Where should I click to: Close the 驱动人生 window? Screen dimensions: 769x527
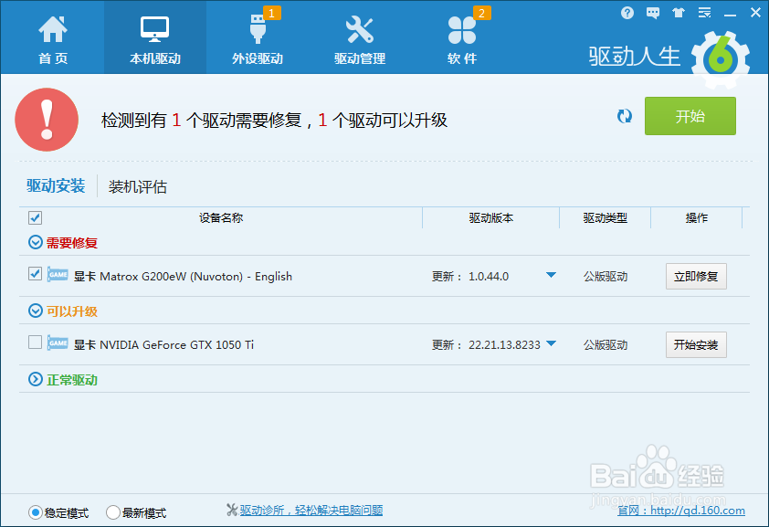point(756,13)
